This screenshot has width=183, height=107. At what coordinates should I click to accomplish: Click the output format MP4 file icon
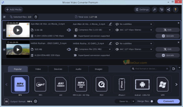tap(6, 101)
